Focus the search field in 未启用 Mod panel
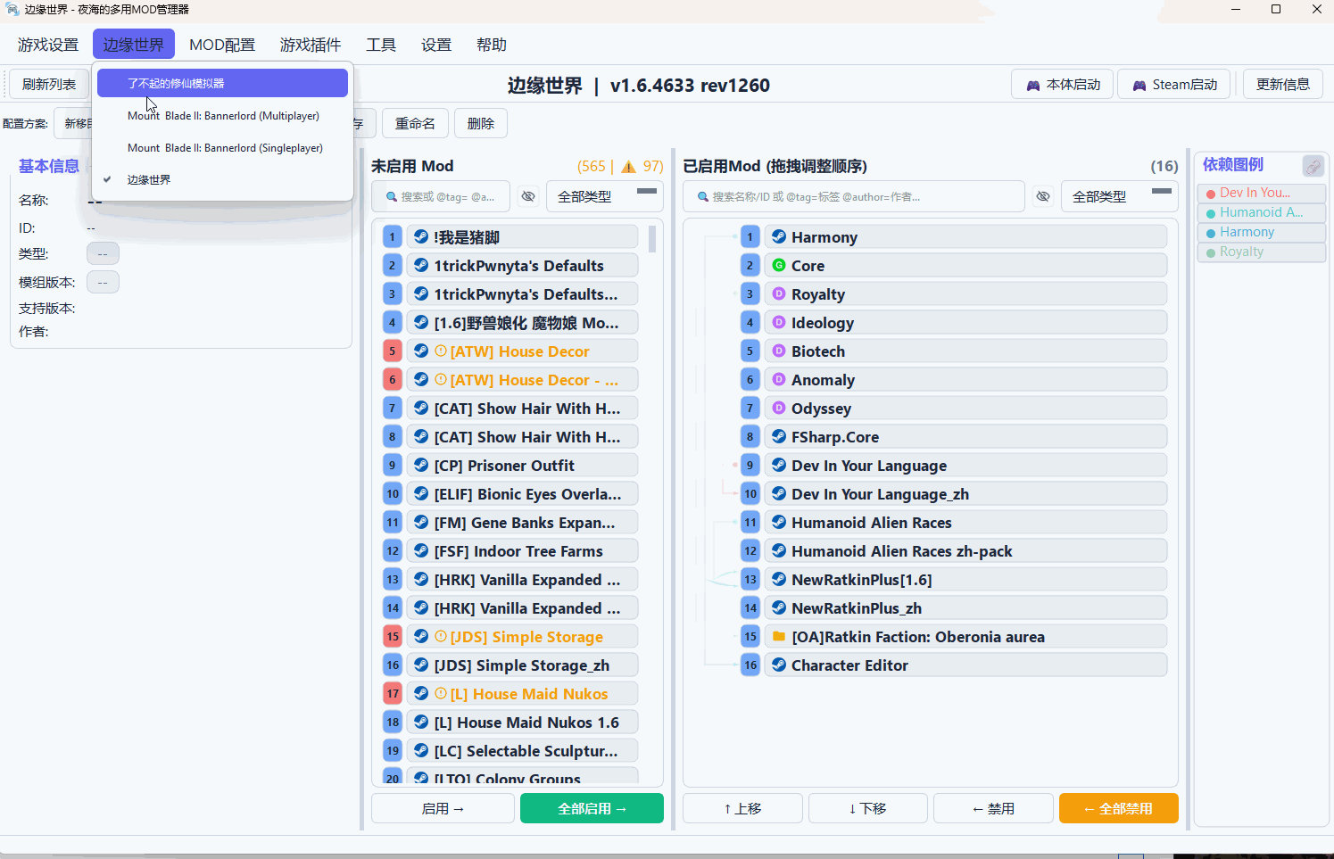1334x859 pixels. coord(441,196)
